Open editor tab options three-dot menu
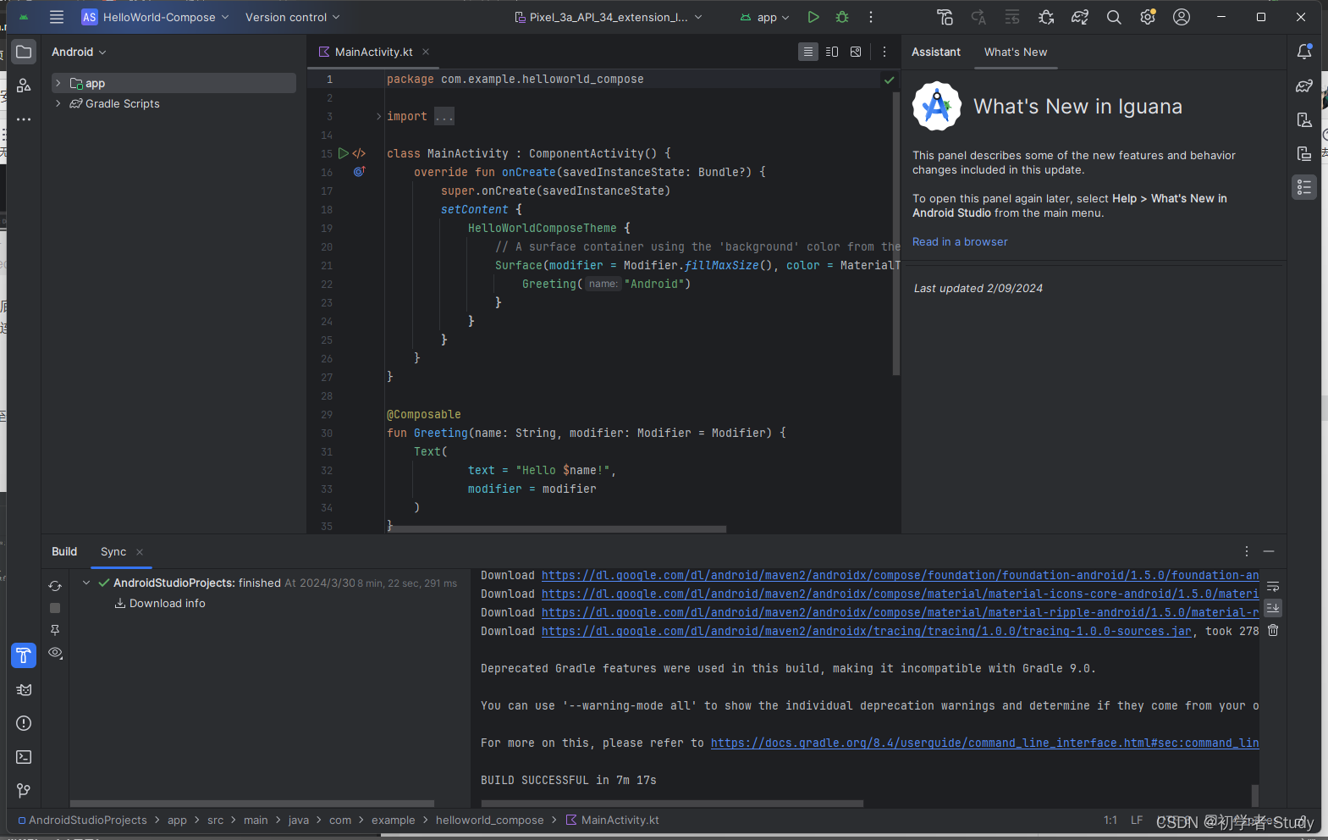 [884, 52]
